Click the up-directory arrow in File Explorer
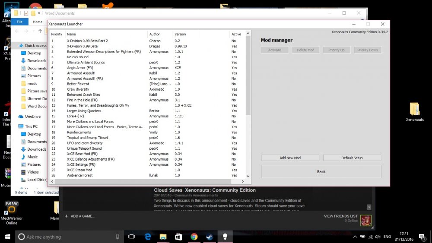 coord(40,31)
